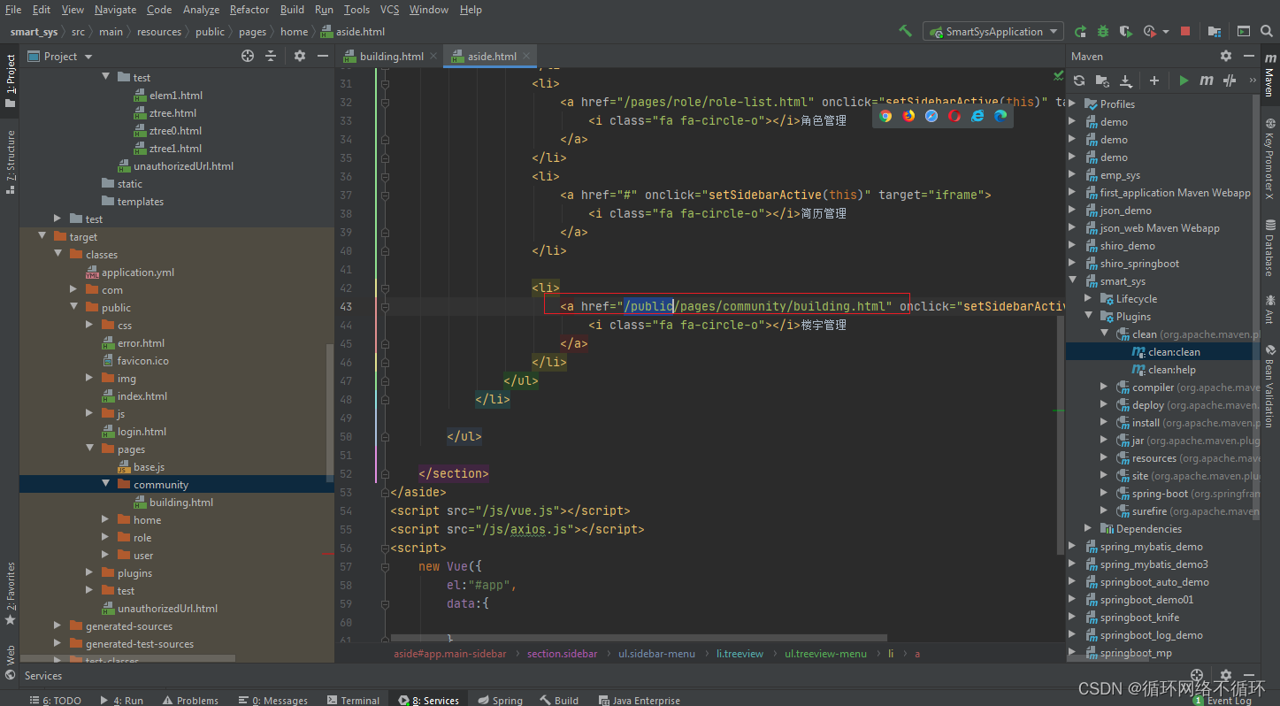1280x706 pixels.
Task: Toggle Maven offline mode icon
Action: (1230, 81)
